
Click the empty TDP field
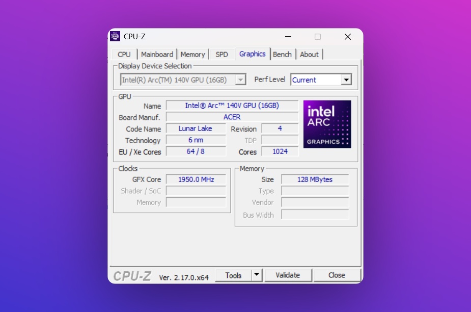pos(280,140)
